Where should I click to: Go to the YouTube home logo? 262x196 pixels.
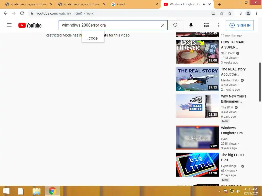30,25
